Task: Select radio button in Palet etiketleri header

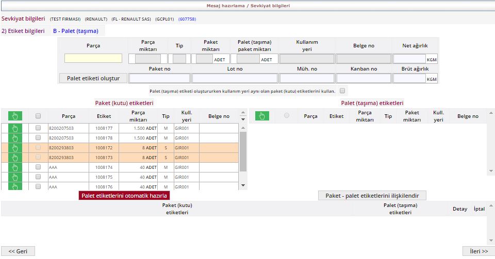Action: pos(287,115)
